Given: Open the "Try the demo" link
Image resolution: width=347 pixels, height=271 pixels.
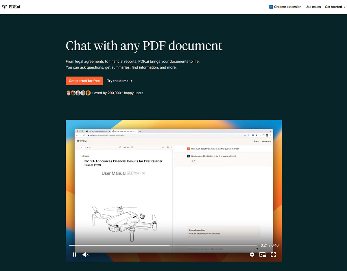Looking at the screenshot, I should 119,81.
